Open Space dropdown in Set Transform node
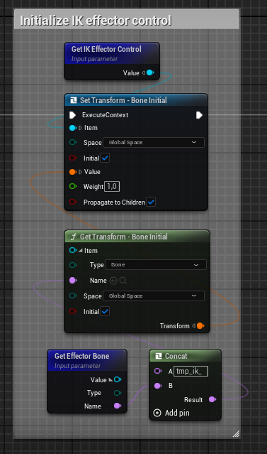This screenshot has height=454, width=267. (x=154, y=143)
